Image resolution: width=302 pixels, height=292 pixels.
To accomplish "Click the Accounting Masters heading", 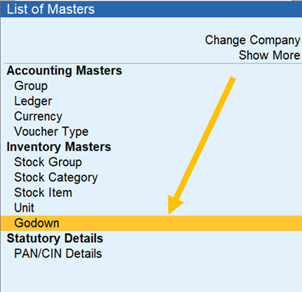I will point(64,71).
